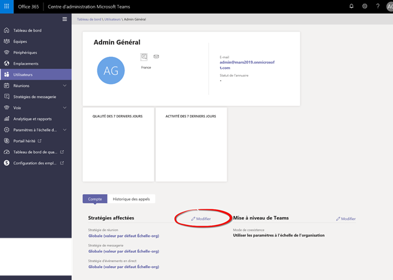Click Utilisateurs breadcrumb link
Viewport: 393px width, 280px height.
pos(112,19)
